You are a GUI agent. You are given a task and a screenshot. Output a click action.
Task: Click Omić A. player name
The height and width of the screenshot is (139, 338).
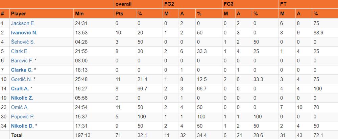point(20,107)
